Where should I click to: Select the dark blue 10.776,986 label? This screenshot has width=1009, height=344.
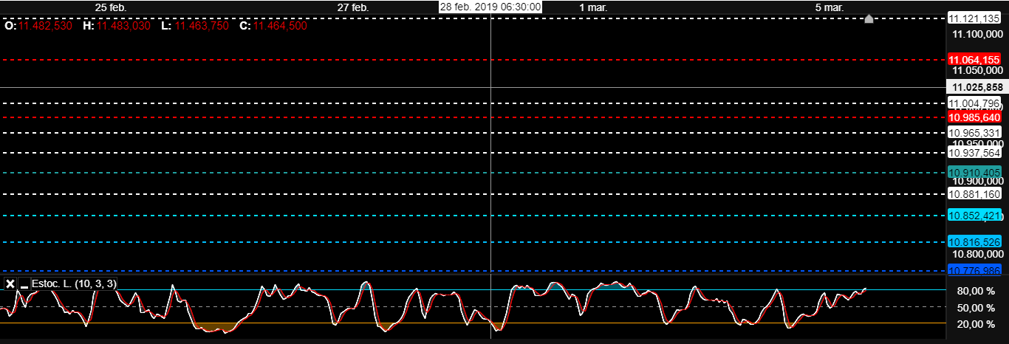pos(974,270)
